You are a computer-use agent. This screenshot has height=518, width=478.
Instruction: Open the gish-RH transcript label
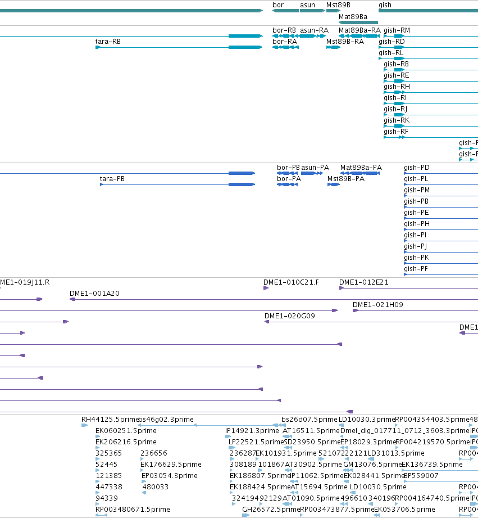click(397, 86)
